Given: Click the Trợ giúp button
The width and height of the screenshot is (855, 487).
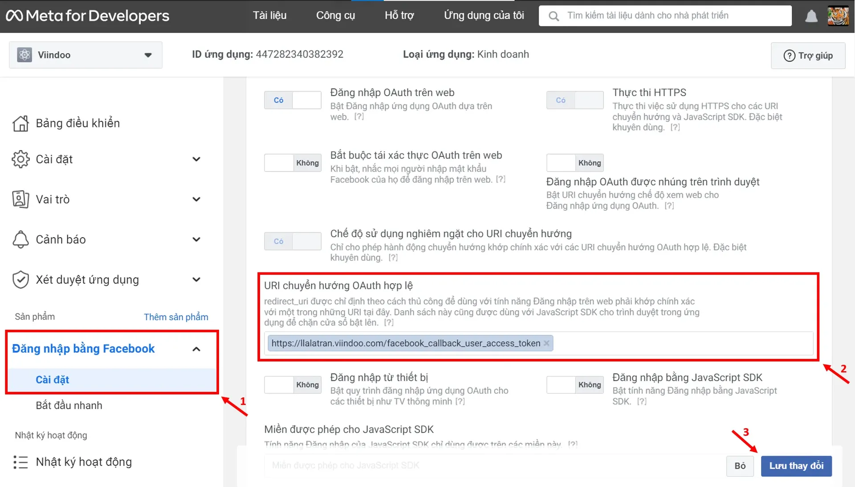Looking at the screenshot, I should pyautogui.click(x=808, y=56).
